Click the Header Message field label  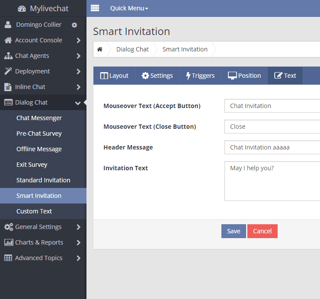pos(128,147)
